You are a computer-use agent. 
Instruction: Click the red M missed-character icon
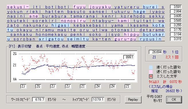pyautogui.click(x=151, y=76)
